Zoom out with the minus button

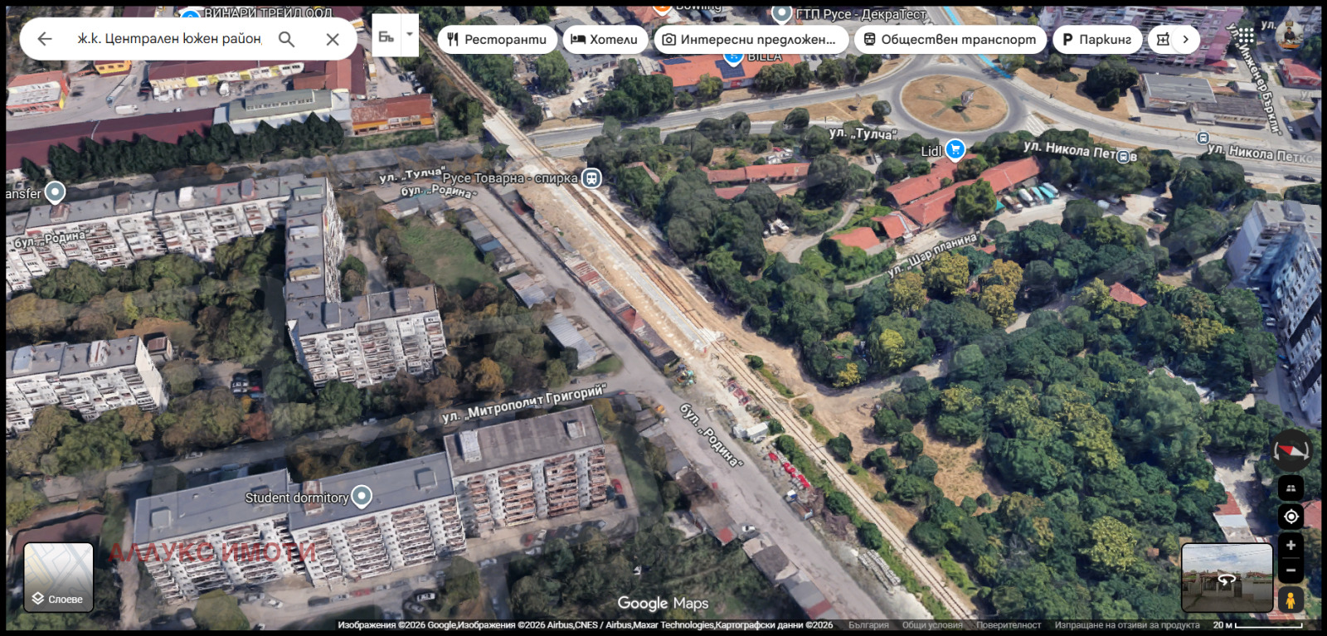point(1291,570)
